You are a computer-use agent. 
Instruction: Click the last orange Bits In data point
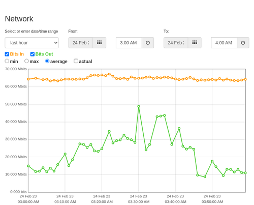(x=245, y=79)
